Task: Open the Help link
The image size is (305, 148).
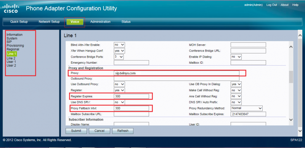Action: pyautogui.click(x=295, y=5)
